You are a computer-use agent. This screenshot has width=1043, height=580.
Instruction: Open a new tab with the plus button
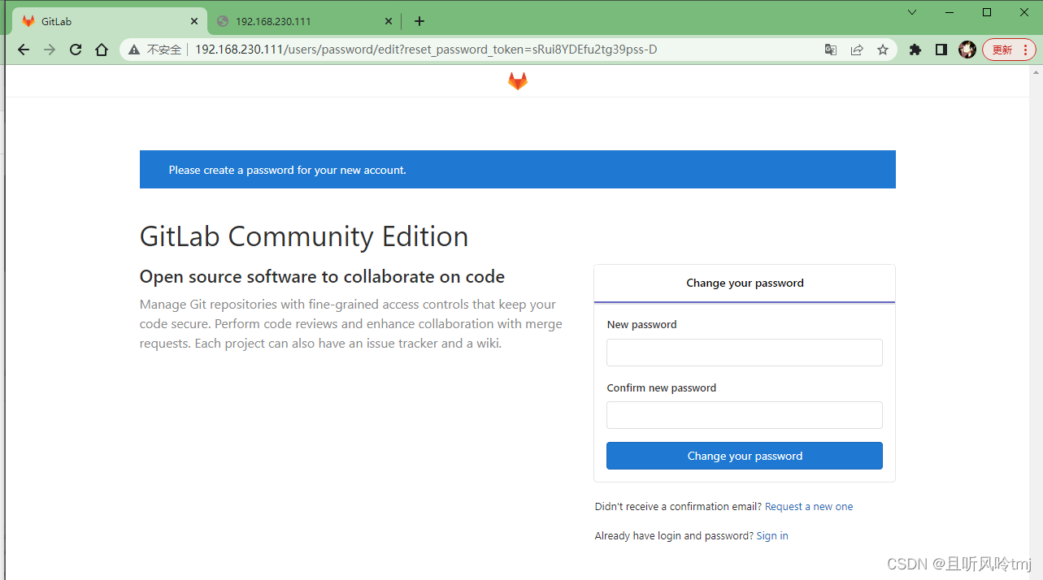[419, 21]
